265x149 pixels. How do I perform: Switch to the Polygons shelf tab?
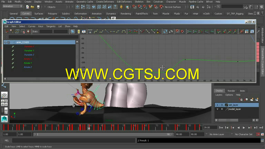[x=52, y=13]
